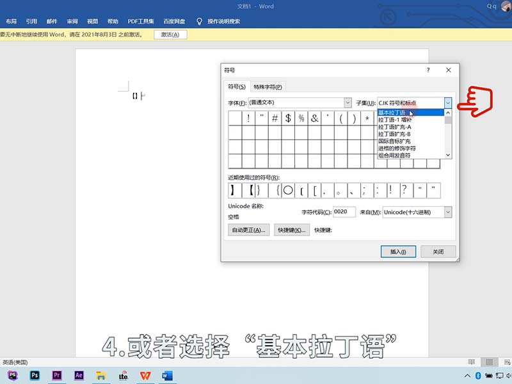Image resolution: width=512 pixels, height=384 pixels.
Task: Open WPS Office from the taskbar
Action: 145,376
